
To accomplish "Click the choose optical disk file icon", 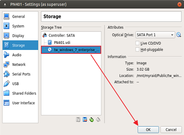I will [179, 35].
